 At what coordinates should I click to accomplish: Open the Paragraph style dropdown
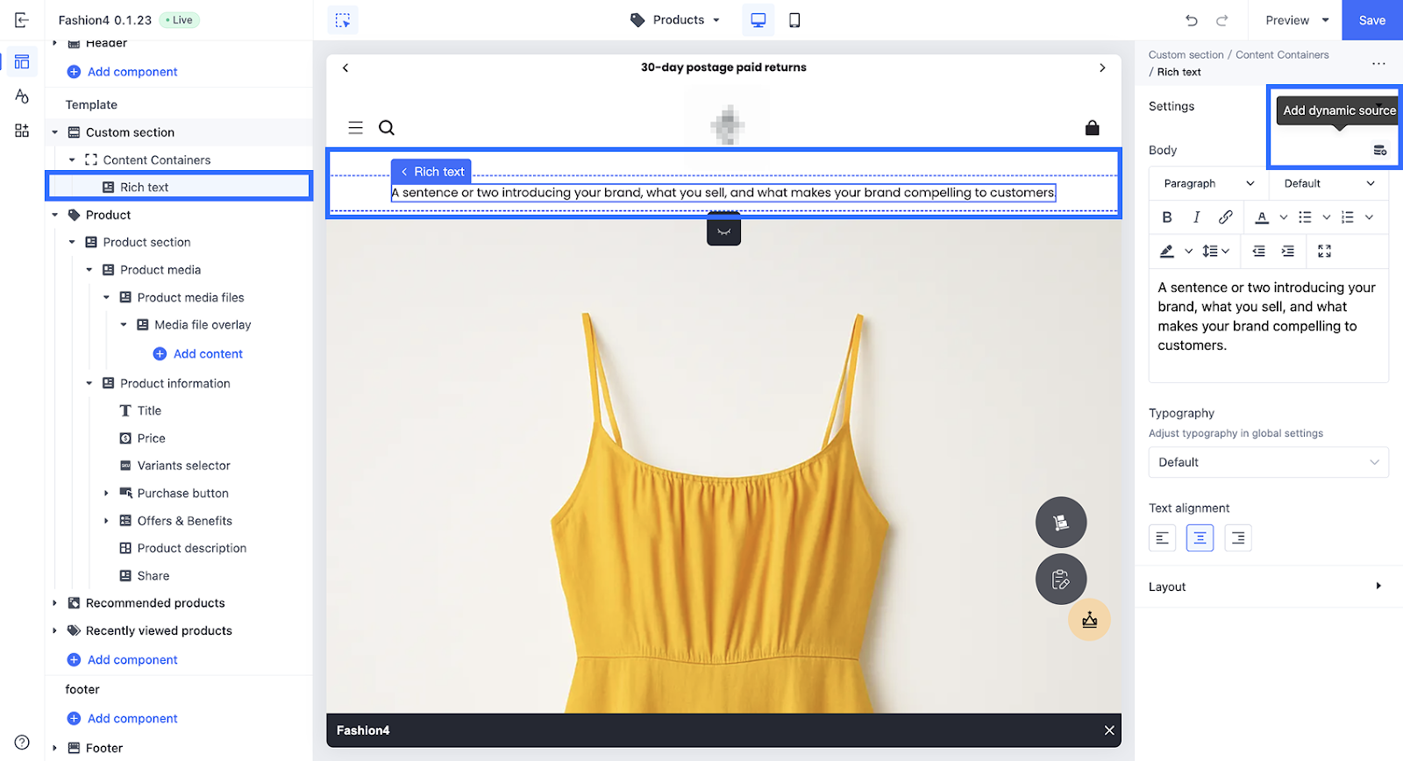coord(1207,184)
